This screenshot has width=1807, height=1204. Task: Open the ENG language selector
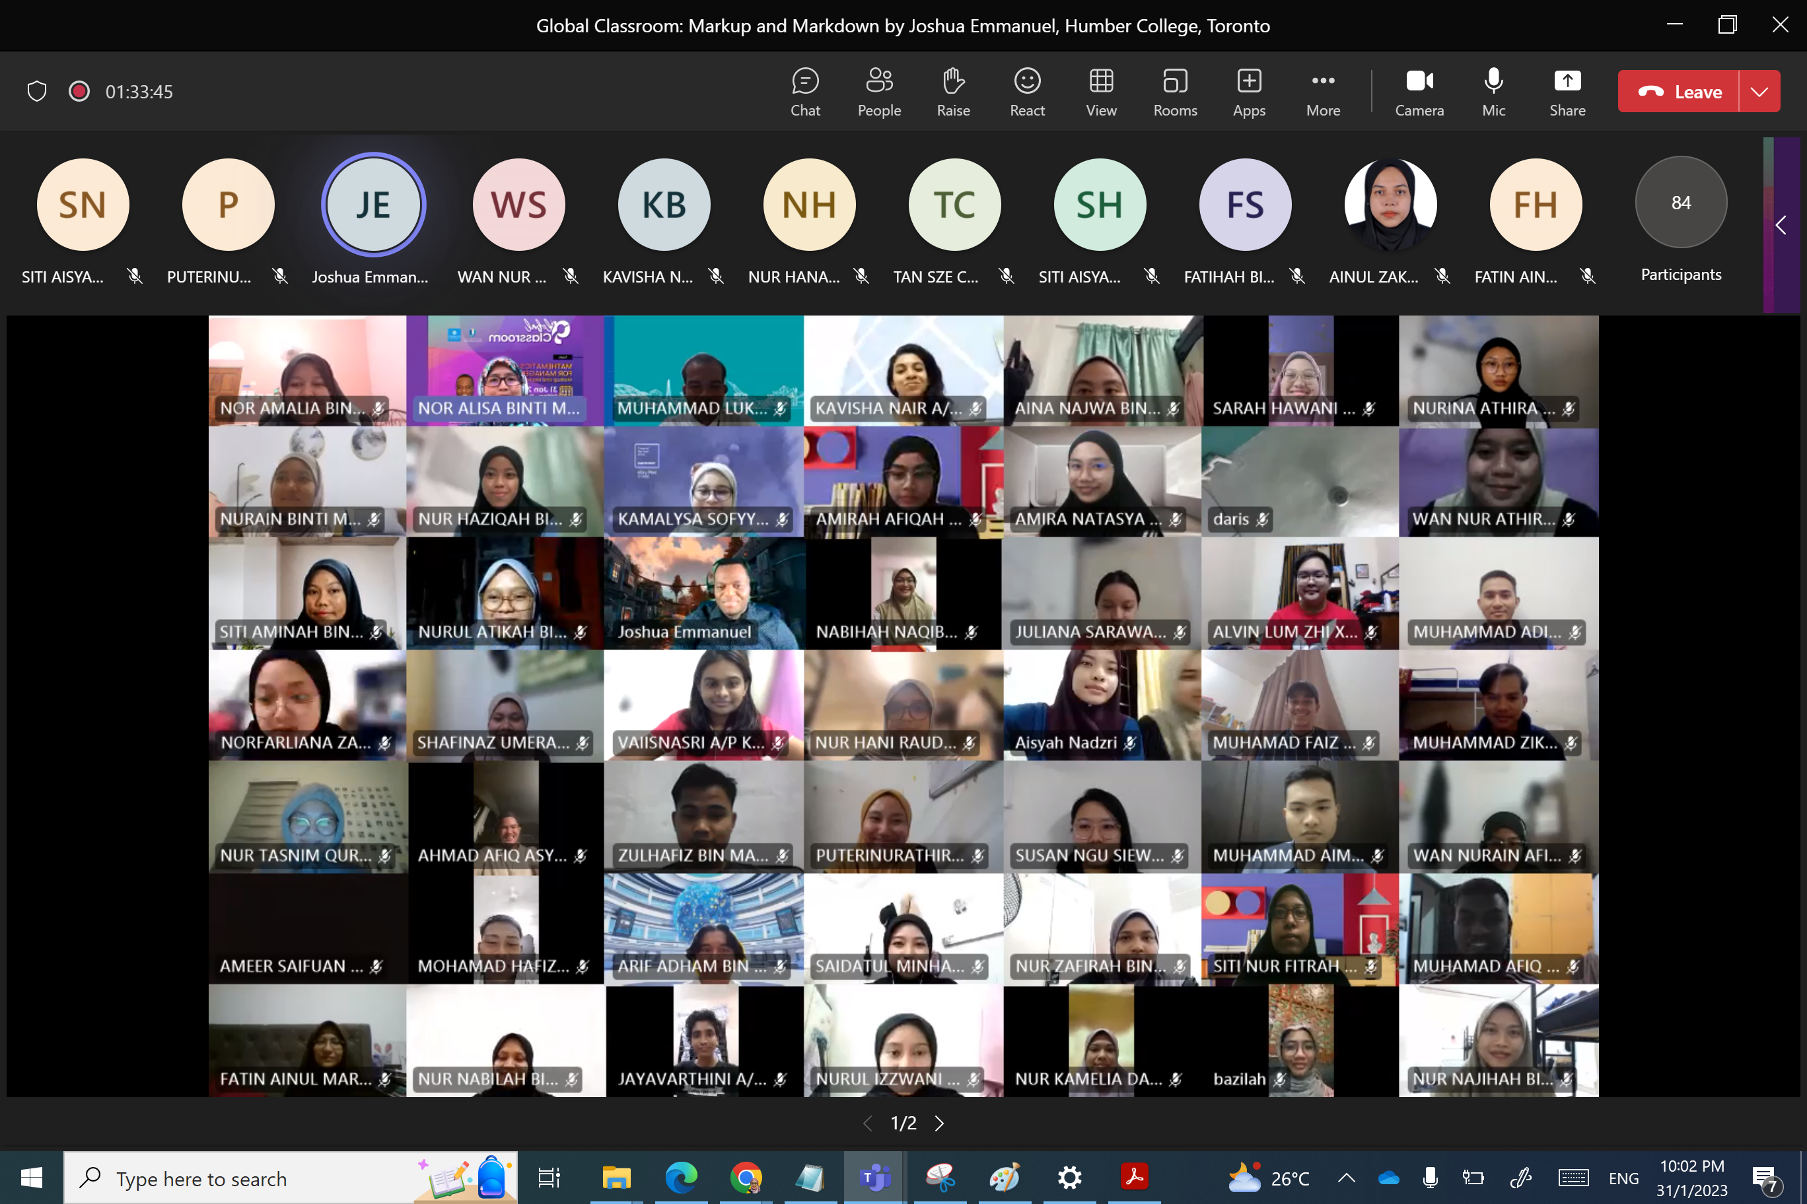pos(1623,1178)
